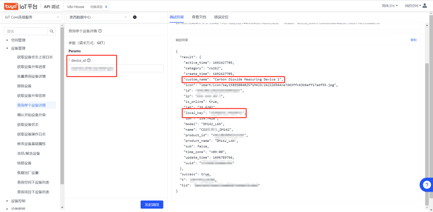Switch to the 错误定位 tab
433x212 pixels.
[221, 17]
